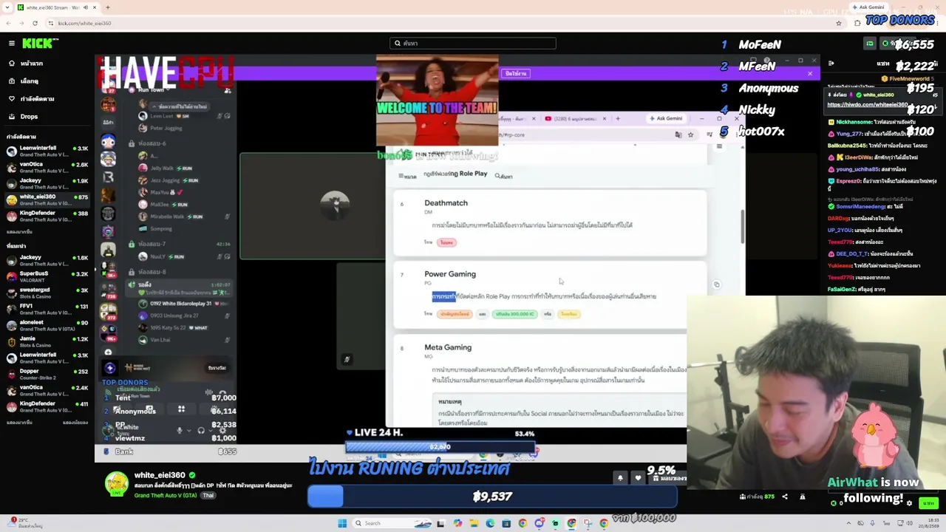The image size is (946, 532).
Task: Click the gift subs button
Action: (670, 479)
